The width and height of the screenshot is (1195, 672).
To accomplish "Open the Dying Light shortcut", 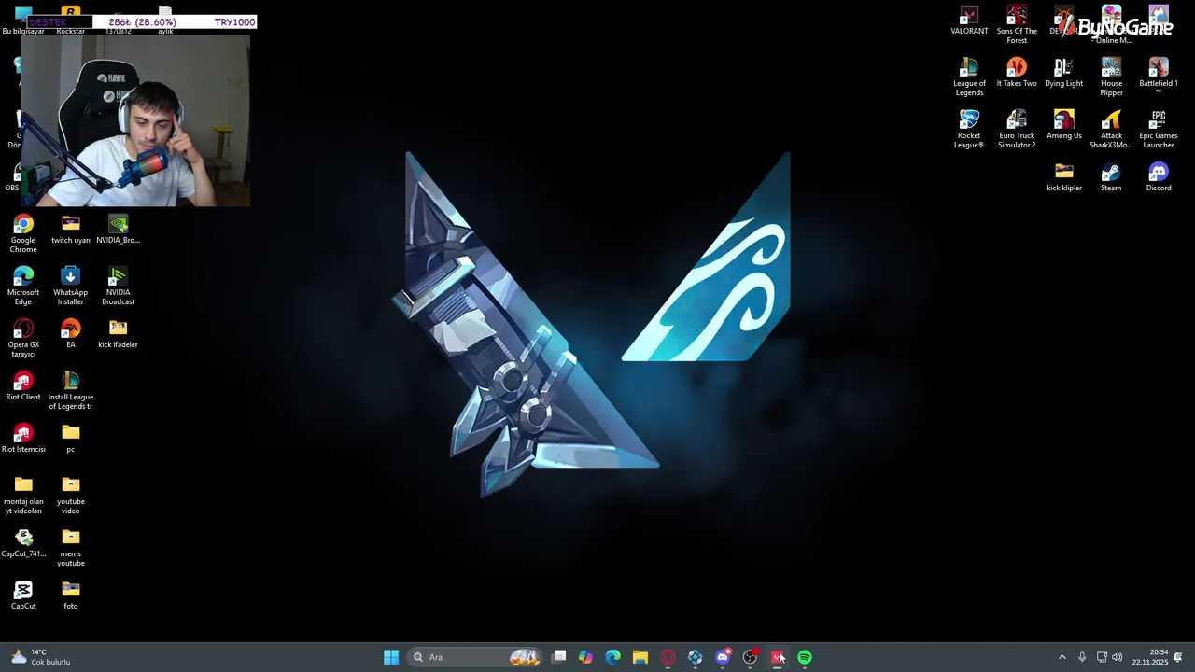I will pos(1063,73).
